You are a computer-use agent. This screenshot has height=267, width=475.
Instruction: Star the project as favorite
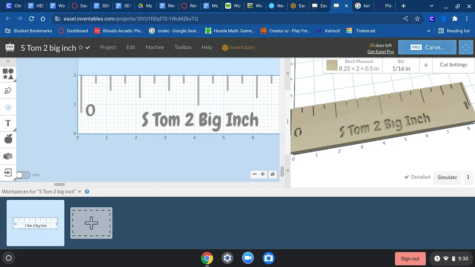point(81,47)
